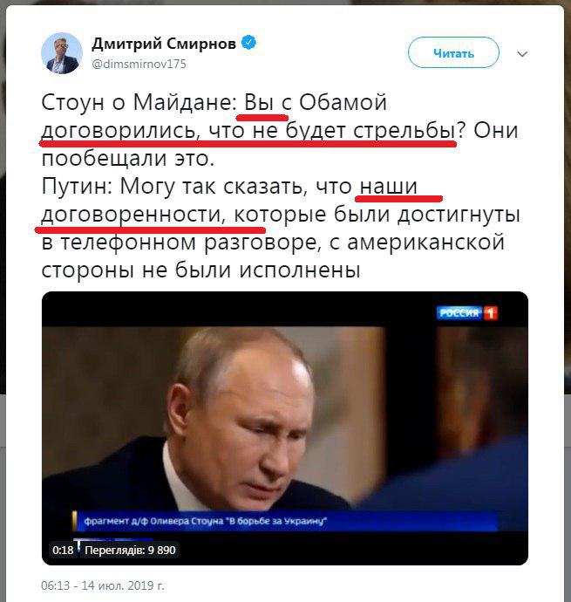Click the final line стороны не были исполнены
Screen dimensions: 571x602
tap(201, 270)
